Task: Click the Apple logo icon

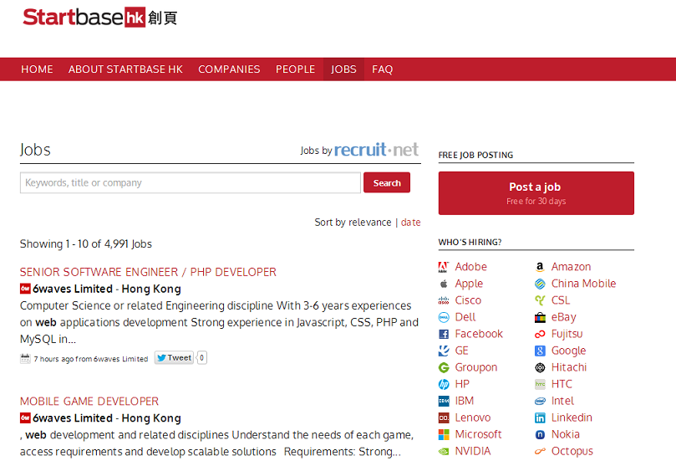Action: coord(443,284)
